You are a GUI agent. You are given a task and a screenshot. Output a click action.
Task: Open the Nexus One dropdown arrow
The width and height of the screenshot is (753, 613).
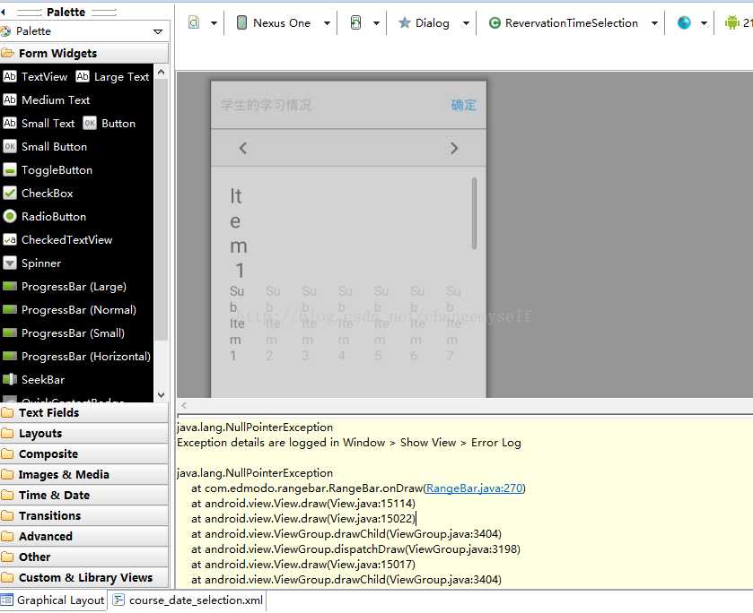coord(327,23)
